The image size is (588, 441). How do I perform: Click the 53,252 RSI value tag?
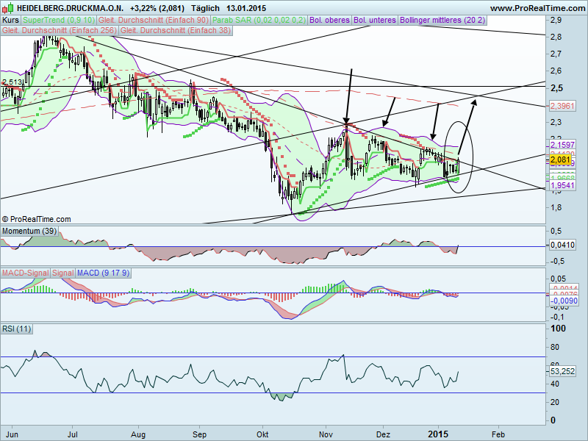pos(562,371)
